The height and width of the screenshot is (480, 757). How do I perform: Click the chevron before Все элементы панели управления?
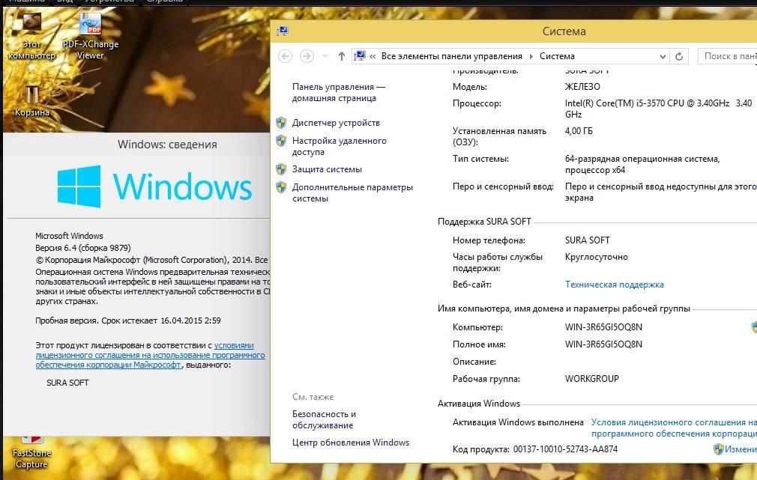click(373, 56)
